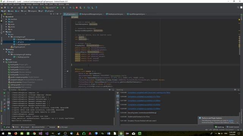
Task: Open the Event Log panel gear settings
Action: (235, 90)
